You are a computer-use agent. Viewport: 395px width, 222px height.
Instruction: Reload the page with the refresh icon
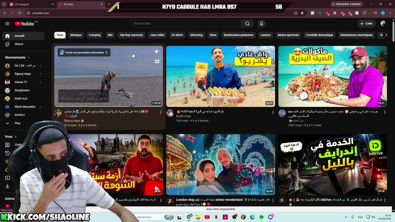[19, 13]
